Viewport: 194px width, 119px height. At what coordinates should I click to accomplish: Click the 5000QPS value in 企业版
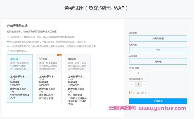click(44, 85)
